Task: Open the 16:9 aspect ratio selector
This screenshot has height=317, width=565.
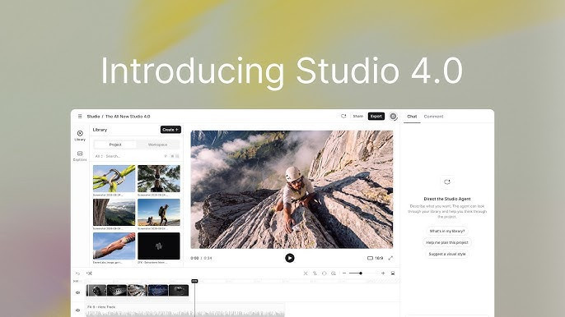Action: [375, 258]
